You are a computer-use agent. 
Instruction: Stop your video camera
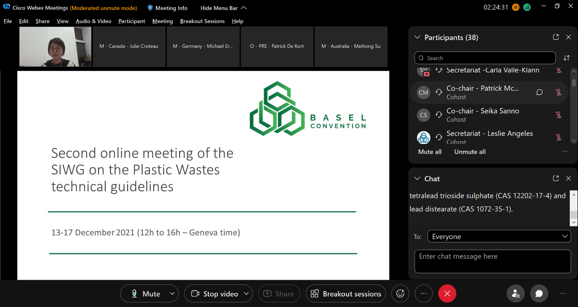214,294
